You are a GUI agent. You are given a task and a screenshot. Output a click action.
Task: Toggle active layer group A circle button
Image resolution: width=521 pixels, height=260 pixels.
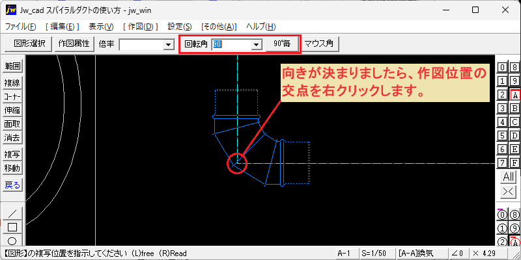click(x=514, y=242)
